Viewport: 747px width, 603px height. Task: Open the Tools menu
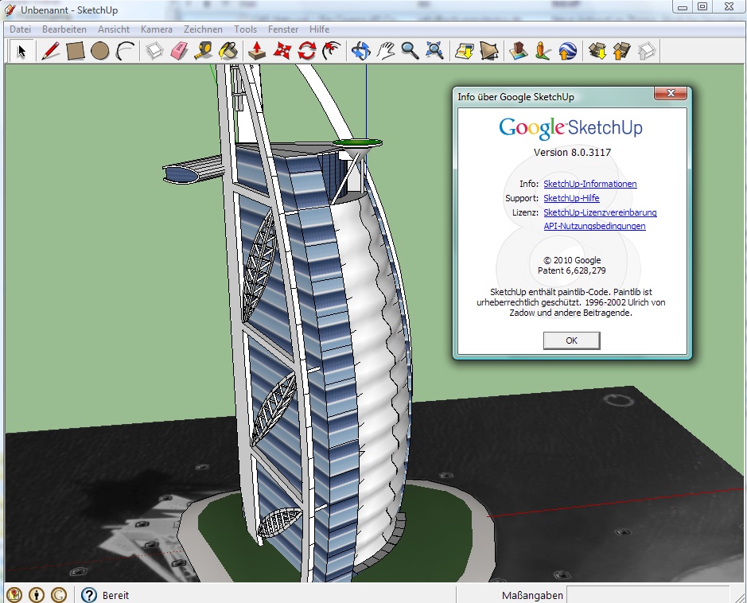pyautogui.click(x=245, y=29)
